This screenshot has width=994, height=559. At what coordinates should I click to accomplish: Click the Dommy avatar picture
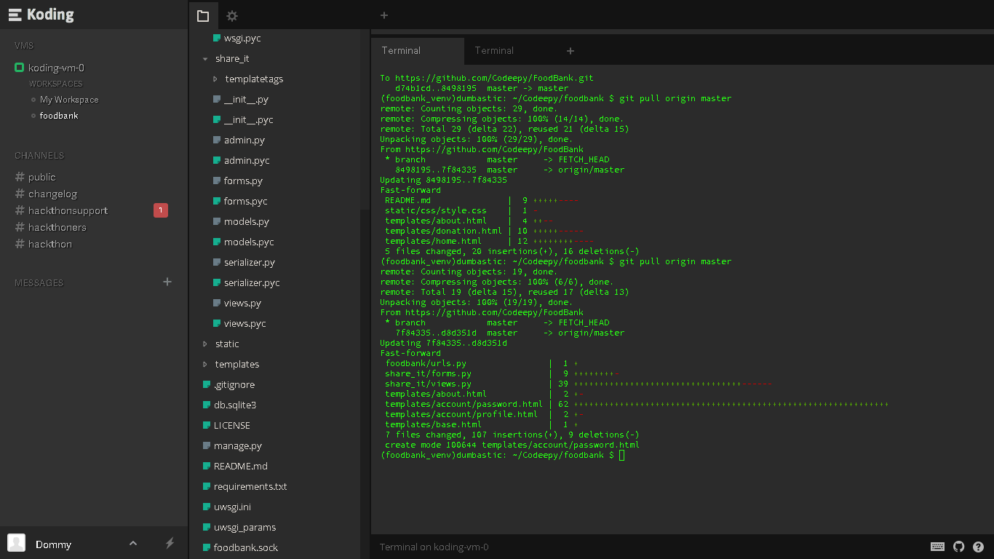tap(16, 542)
